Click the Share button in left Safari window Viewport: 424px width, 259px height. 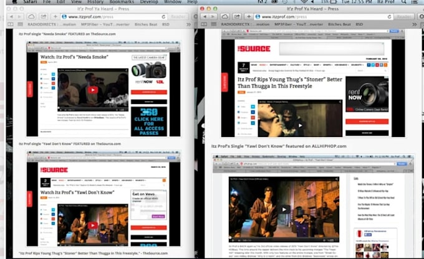click(x=43, y=17)
